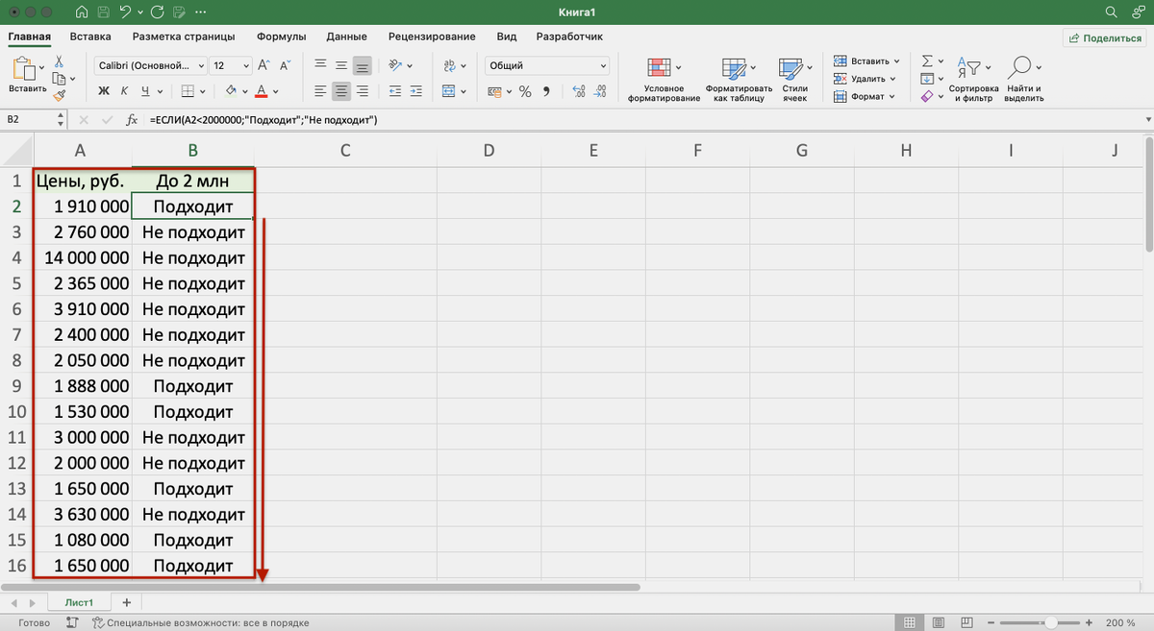Click in the formula bar ЕСЛИ formula
Viewport: 1154px width, 631px height.
coord(263,120)
